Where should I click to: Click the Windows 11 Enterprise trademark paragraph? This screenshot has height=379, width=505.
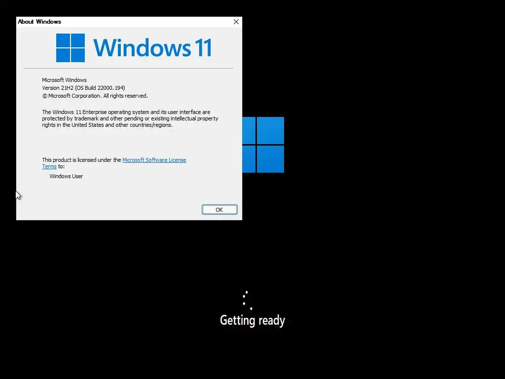coord(130,118)
